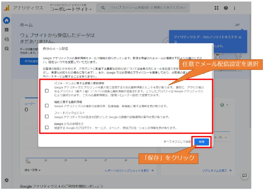Open Admin settings gear icon
The image size is (264, 190).
pos(6,180)
